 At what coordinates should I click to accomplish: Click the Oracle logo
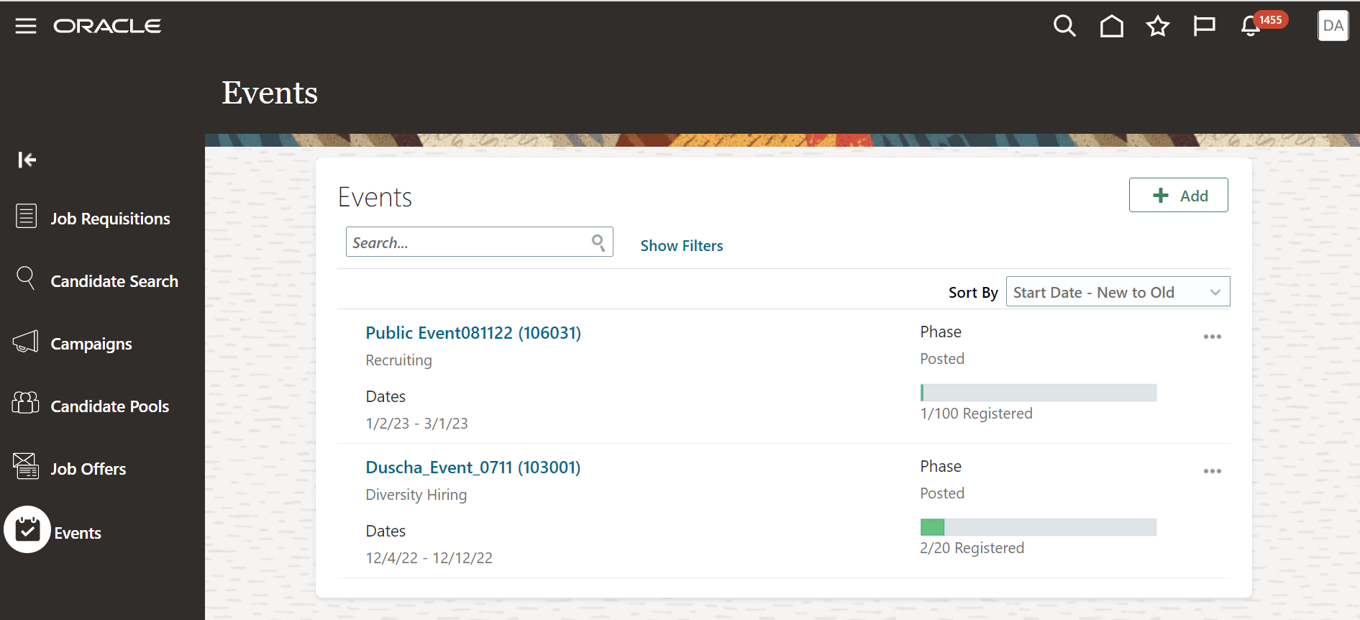coord(107,26)
